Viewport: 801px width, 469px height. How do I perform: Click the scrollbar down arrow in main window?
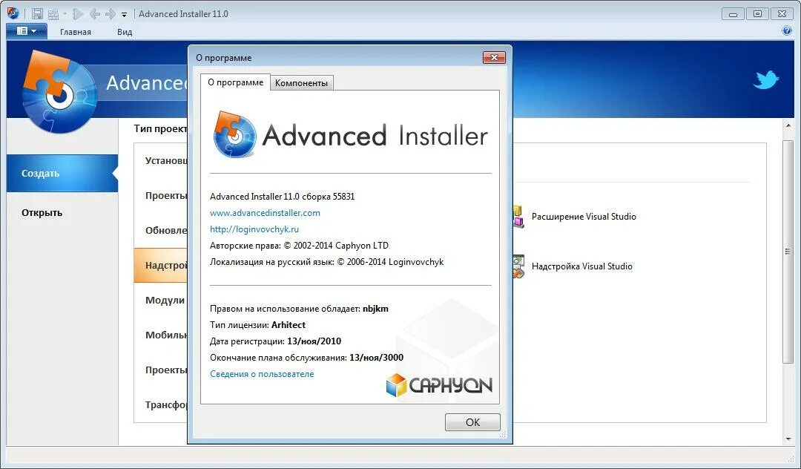[x=788, y=439]
